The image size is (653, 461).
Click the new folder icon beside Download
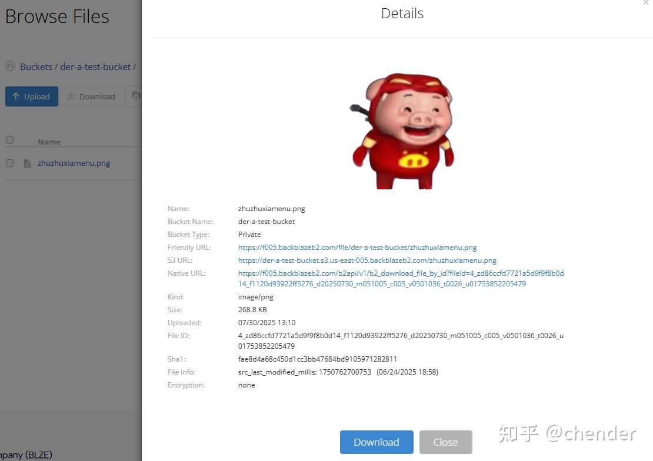pos(136,96)
